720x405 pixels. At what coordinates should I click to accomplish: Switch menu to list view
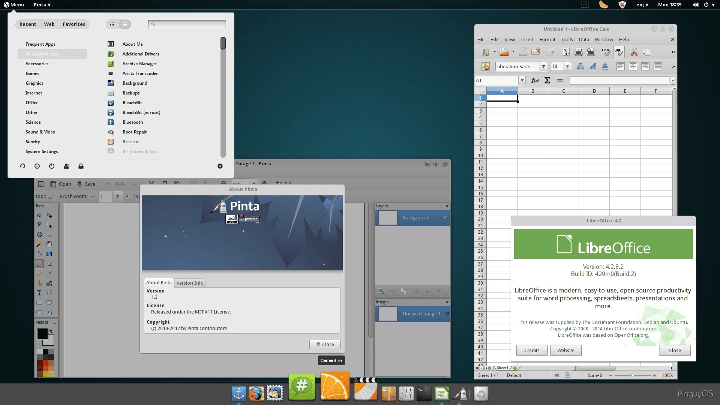click(125, 24)
